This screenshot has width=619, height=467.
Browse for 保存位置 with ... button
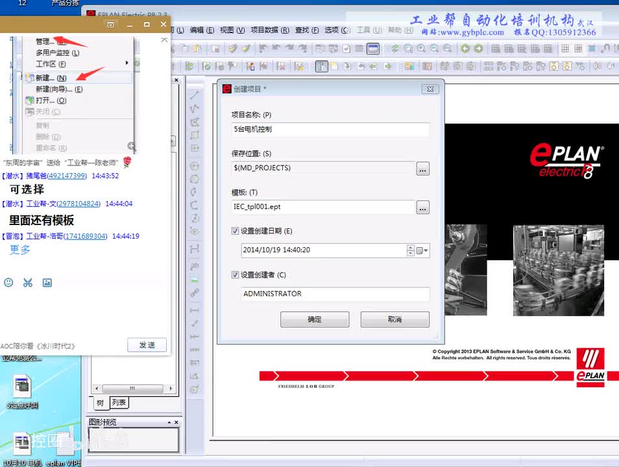point(423,169)
